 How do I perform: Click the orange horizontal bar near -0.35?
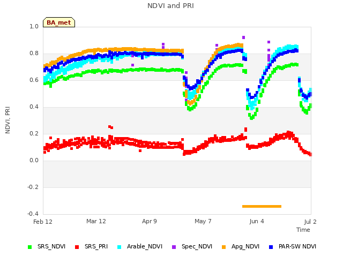[262, 206]
